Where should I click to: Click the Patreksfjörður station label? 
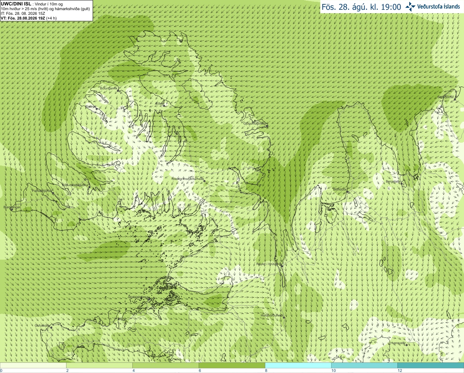point(42,190)
